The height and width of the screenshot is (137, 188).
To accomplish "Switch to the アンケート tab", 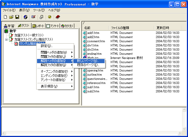I will [53, 26].
